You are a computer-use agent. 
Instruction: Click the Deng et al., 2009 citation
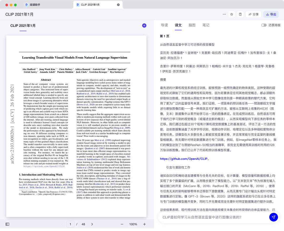coord(122,128)
